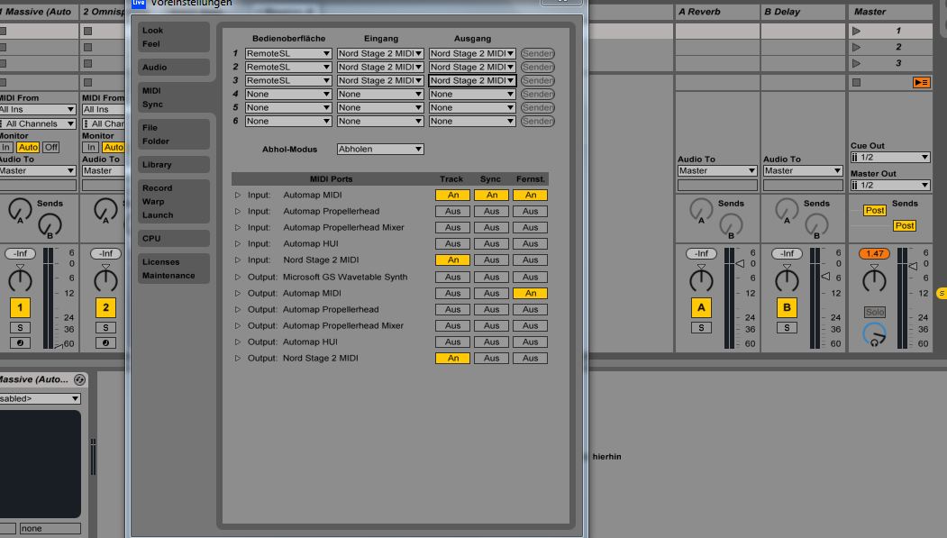Image resolution: width=947 pixels, height=538 pixels.
Task: Open the Master Out dropdown
Action: click(890, 186)
